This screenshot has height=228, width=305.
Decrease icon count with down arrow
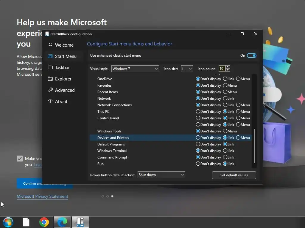[228, 70]
